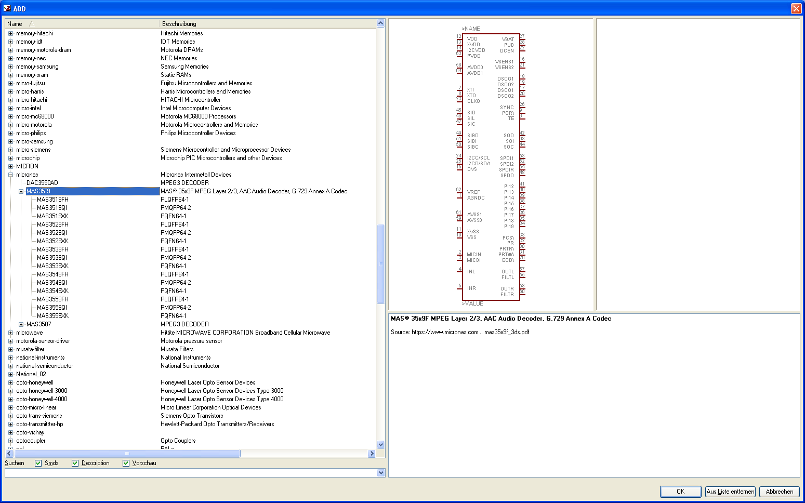This screenshot has width=805, height=503.
Task: Select the horizontal scrollbar thumb
Action: click(x=127, y=454)
